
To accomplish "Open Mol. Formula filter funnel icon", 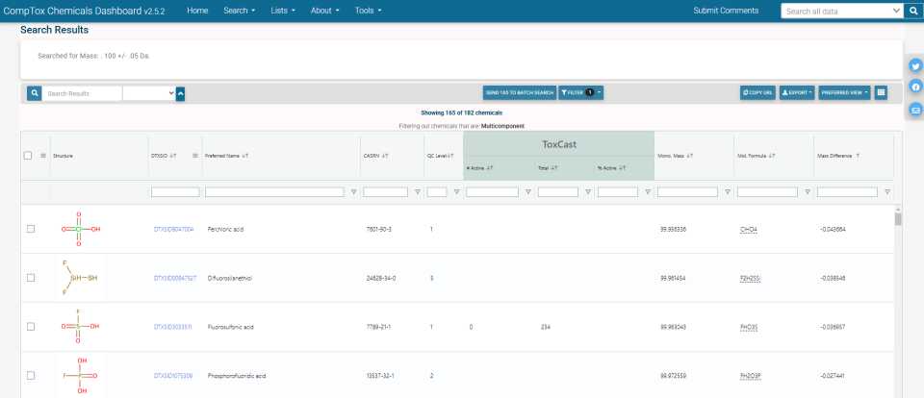I will point(808,192).
